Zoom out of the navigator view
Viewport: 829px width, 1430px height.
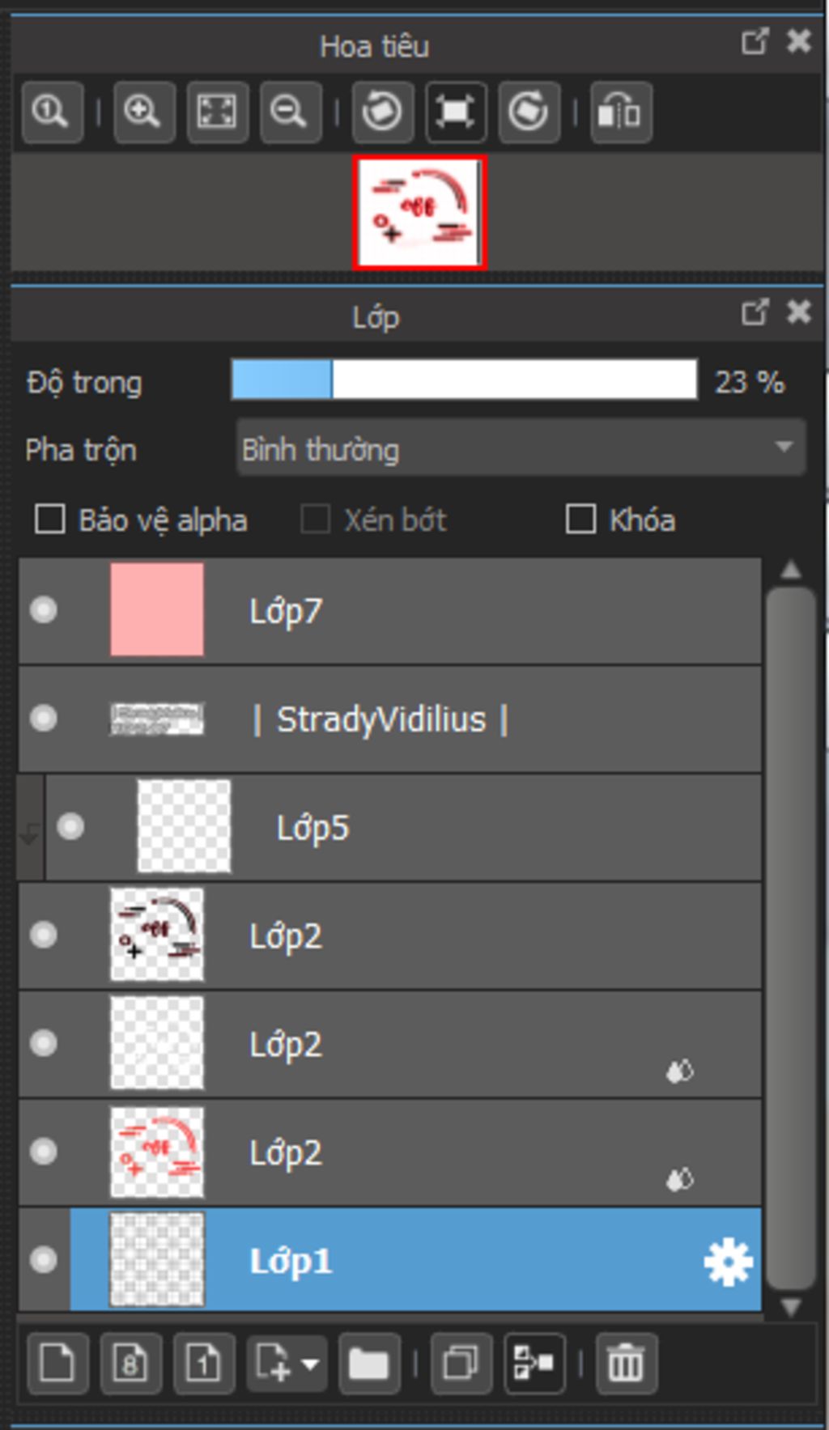pyautogui.click(x=290, y=112)
